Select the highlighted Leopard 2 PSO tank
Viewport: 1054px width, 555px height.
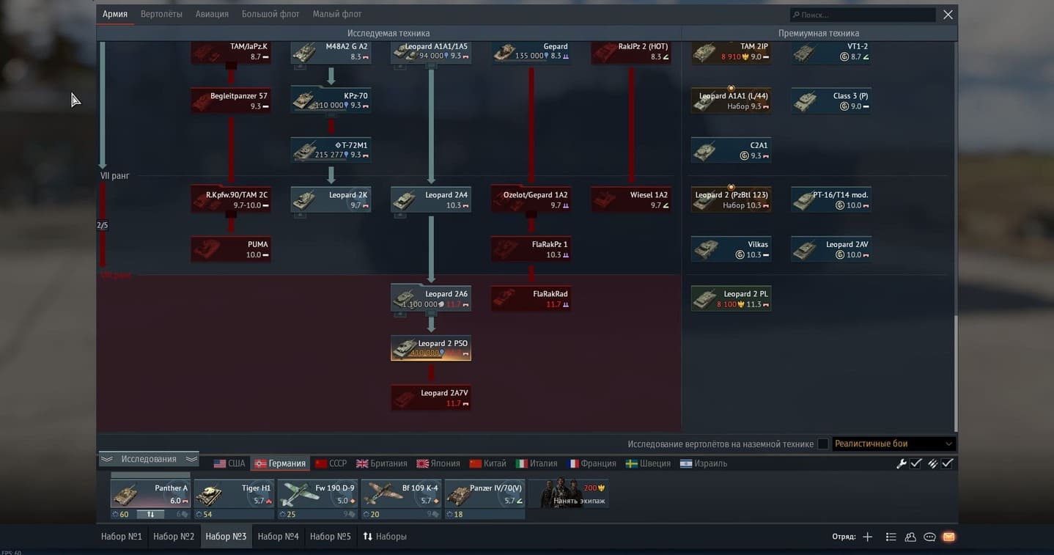[431, 348]
